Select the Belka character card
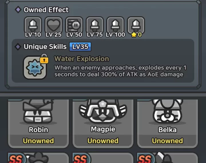Viewport: 206px width, 163px height. tap(167, 124)
